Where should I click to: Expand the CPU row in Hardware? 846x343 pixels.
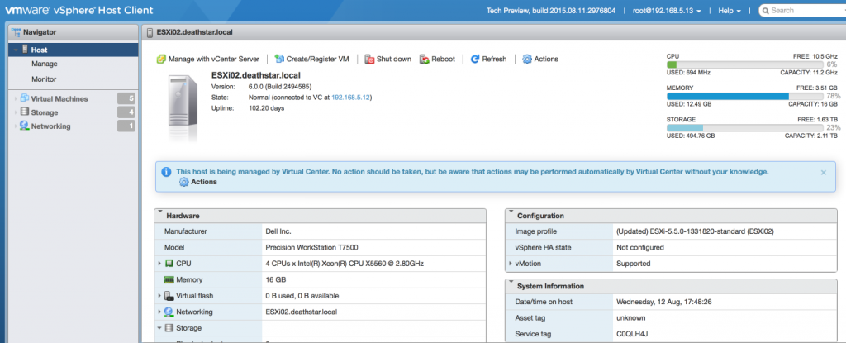click(159, 264)
